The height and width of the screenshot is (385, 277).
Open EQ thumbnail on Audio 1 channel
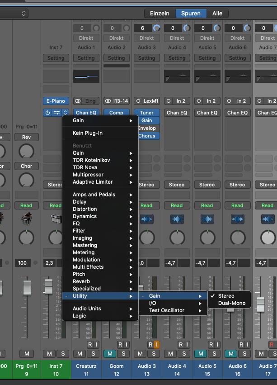[x=86, y=76]
